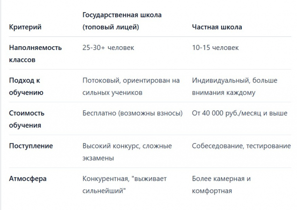Click the word 'Бесплатно' in cost row
297x210 pixels.
pos(99,113)
